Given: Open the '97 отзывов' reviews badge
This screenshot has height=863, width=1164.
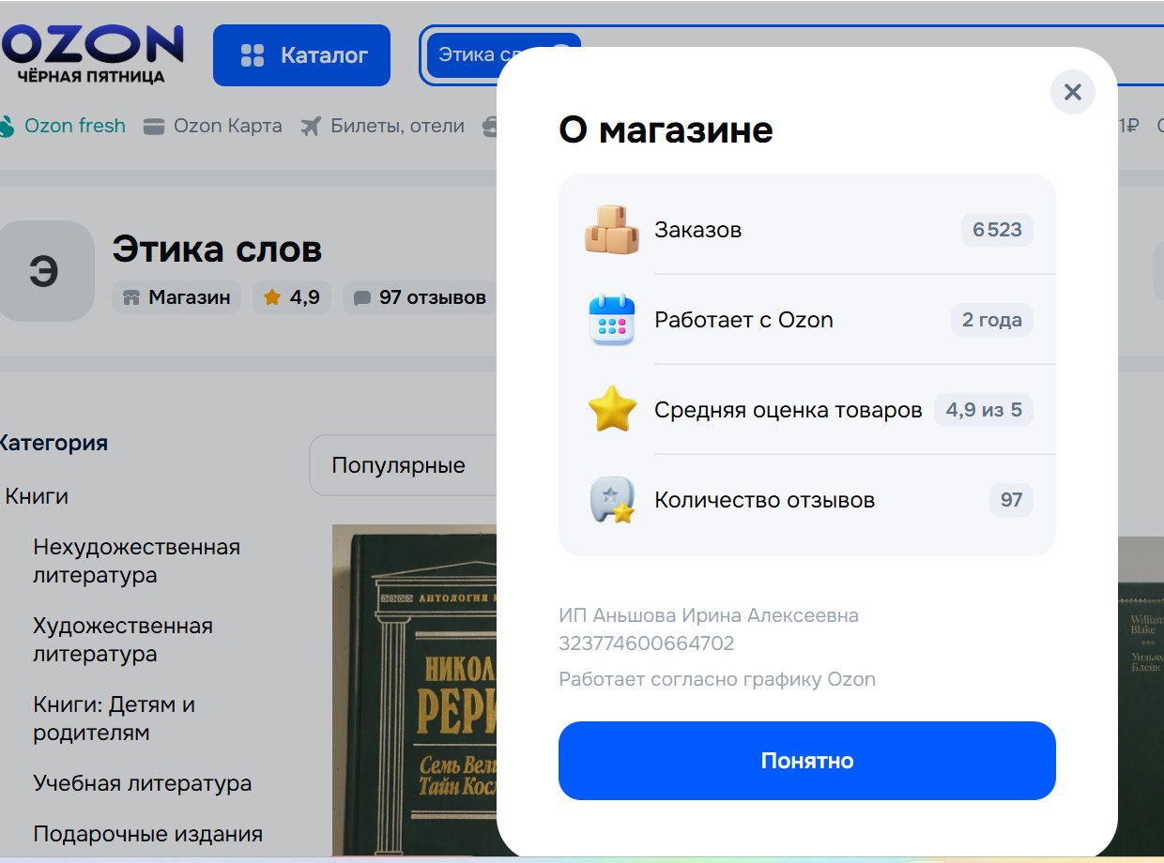Looking at the screenshot, I should (420, 297).
